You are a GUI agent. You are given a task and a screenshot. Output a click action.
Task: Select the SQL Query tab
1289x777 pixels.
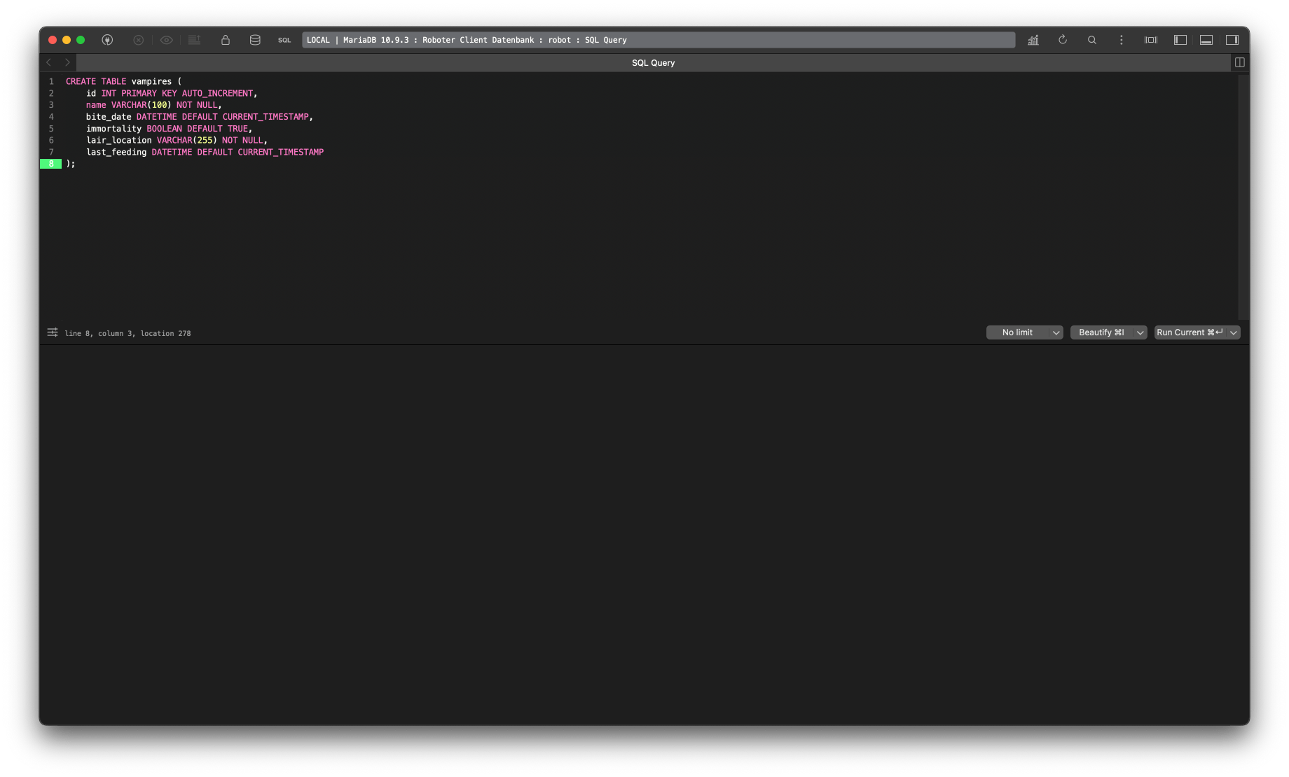point(652,62)
